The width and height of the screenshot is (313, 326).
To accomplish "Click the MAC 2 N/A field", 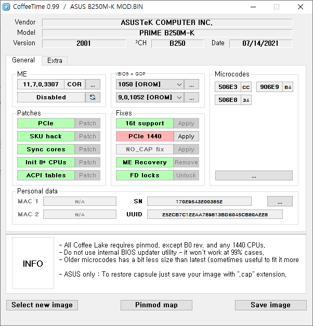I will coord(80,214).
